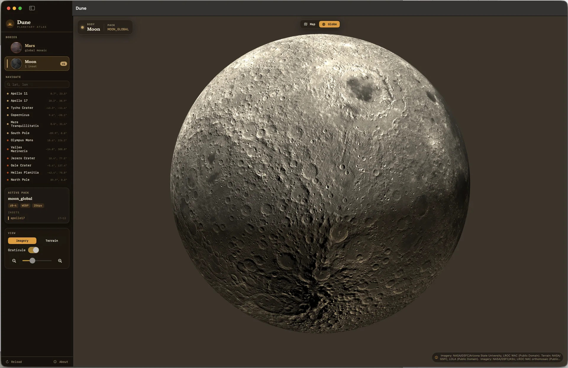Click the Dune sun logo icon
This screenshot has height=368, width=568.
click(10, 24)
